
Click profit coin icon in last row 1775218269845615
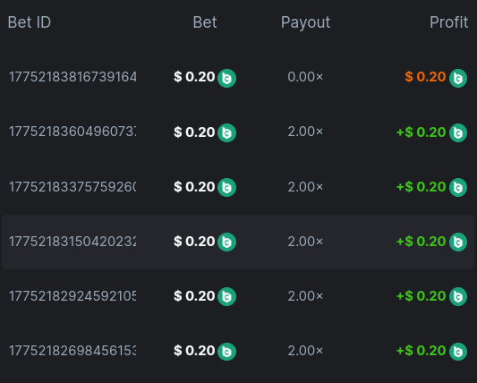point(458,352)
